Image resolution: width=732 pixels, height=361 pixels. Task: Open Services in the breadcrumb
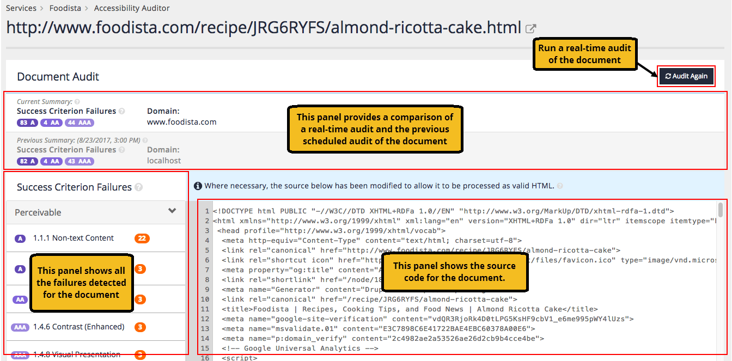point(21,8)
